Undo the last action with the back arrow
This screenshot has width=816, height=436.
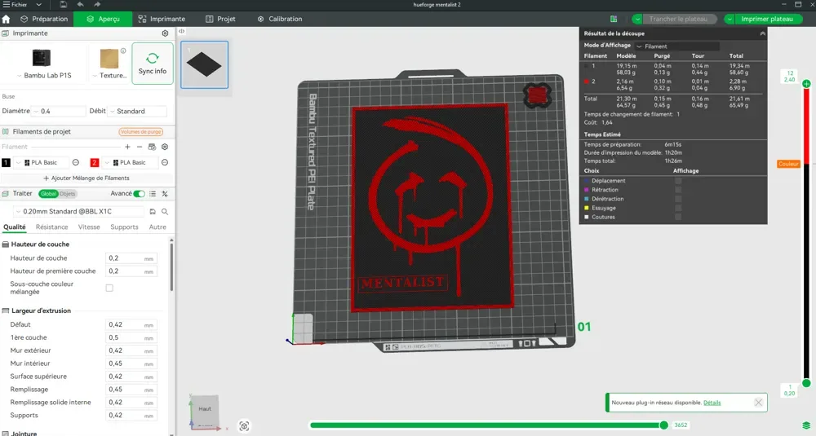80,4
